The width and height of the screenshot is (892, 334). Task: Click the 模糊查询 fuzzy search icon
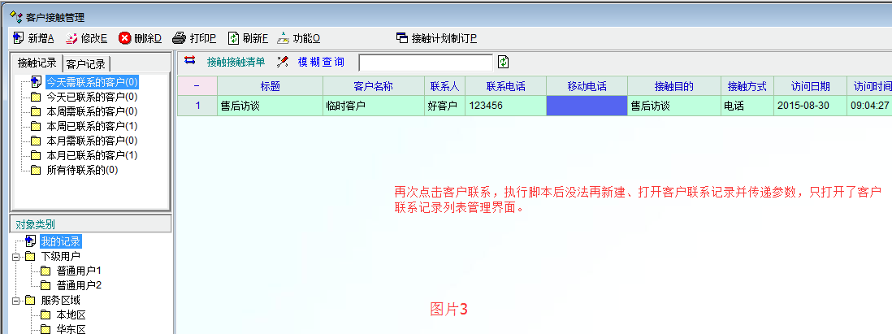pos(283,62)
